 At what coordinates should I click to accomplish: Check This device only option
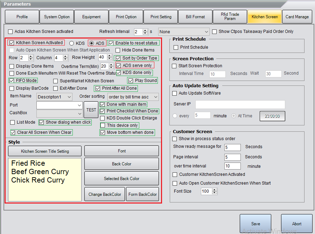(103, 125)
